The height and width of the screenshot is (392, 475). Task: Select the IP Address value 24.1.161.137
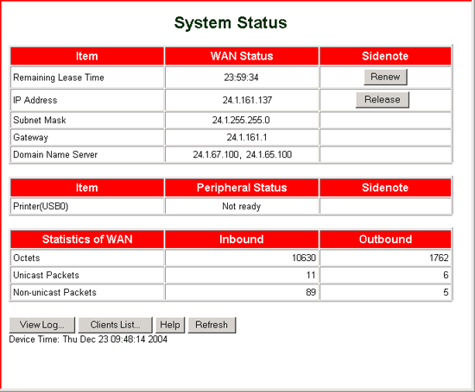point(247,100)
